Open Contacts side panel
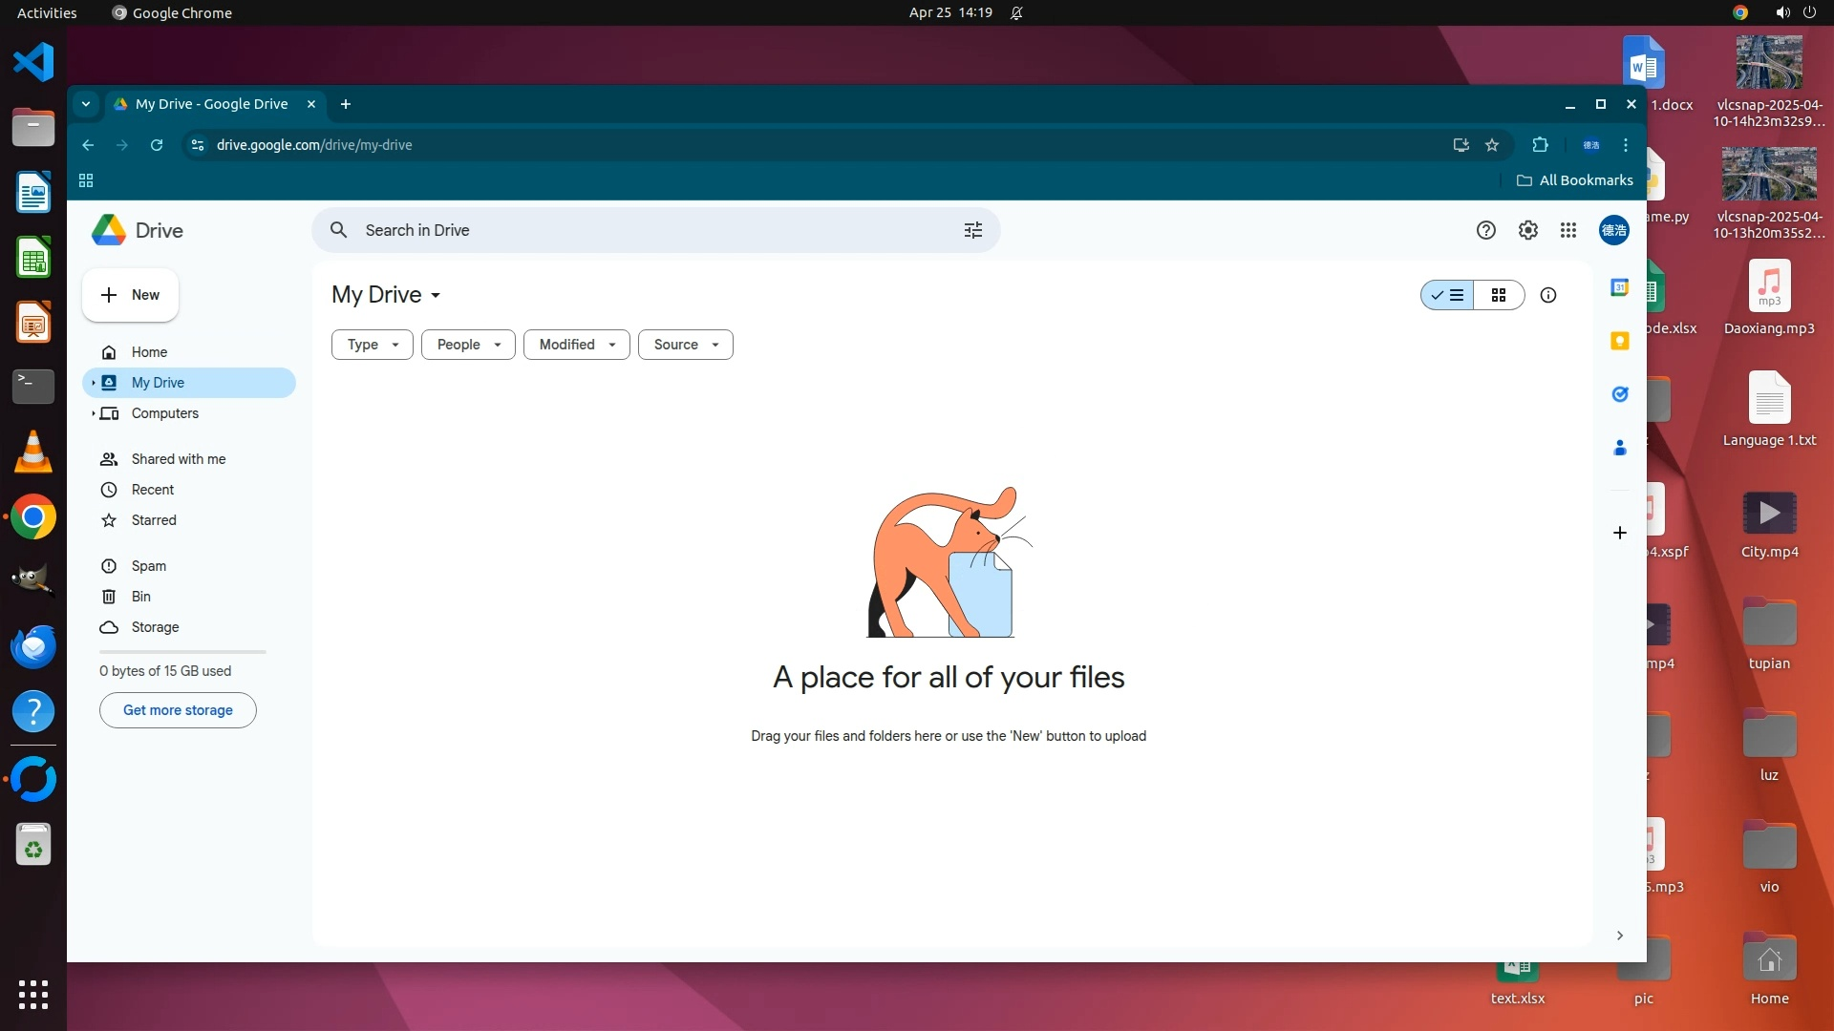The image size is (1834, 1031). coord(1620,448)
